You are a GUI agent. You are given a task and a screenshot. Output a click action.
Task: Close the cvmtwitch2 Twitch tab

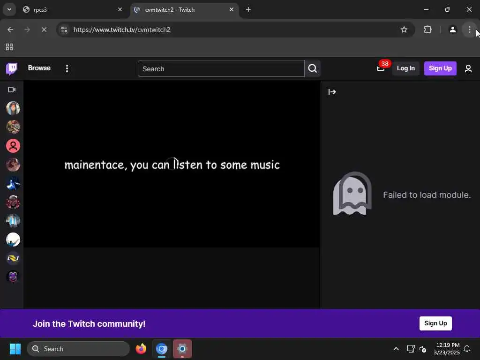[x=232, y=9]
